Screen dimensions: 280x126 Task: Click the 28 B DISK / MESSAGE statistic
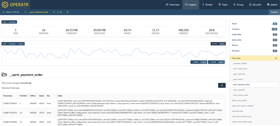(x=212, y=31)
